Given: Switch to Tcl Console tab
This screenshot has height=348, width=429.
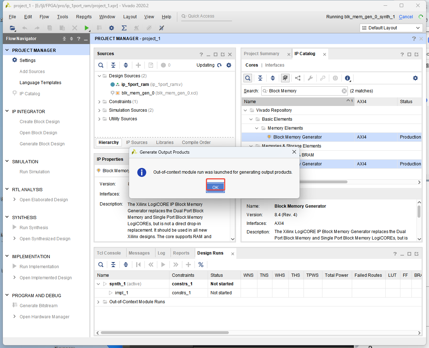Looking at the screenshot, I should 109,253.
